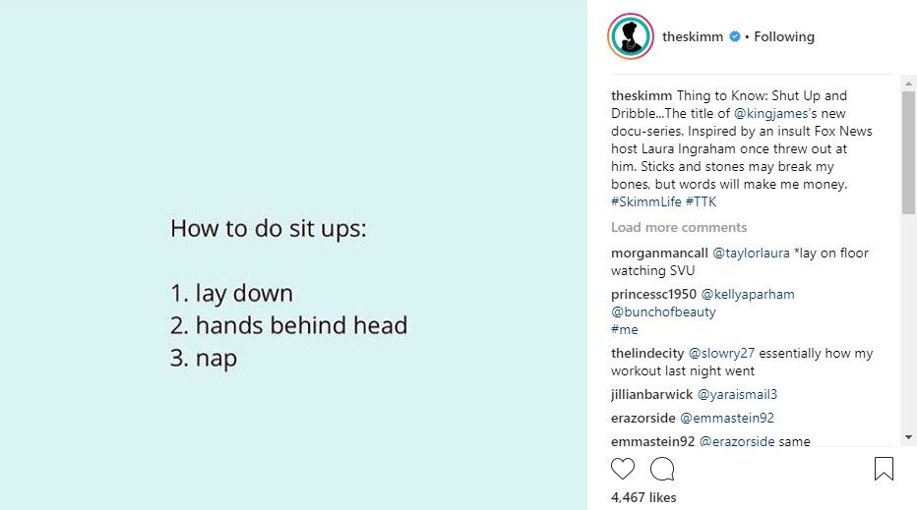
Task: Open the sit ups post image
Action: click(x=293, y=255)
